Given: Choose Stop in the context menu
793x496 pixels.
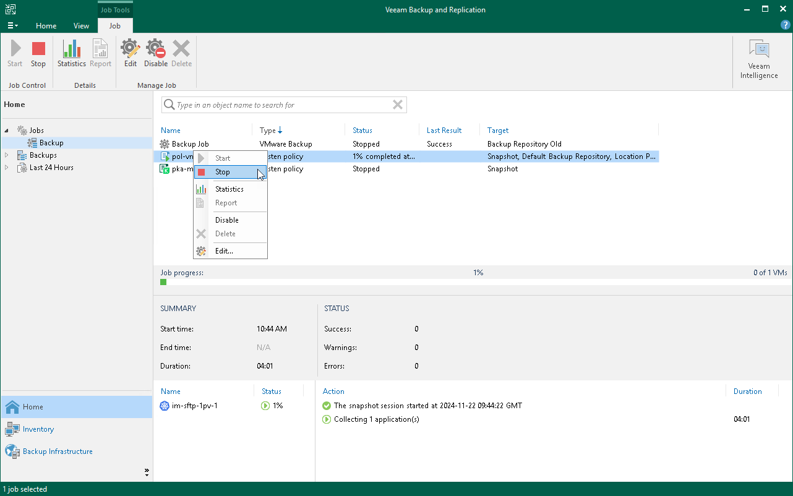Looking at the screenshot, I should tap(230, 172).
